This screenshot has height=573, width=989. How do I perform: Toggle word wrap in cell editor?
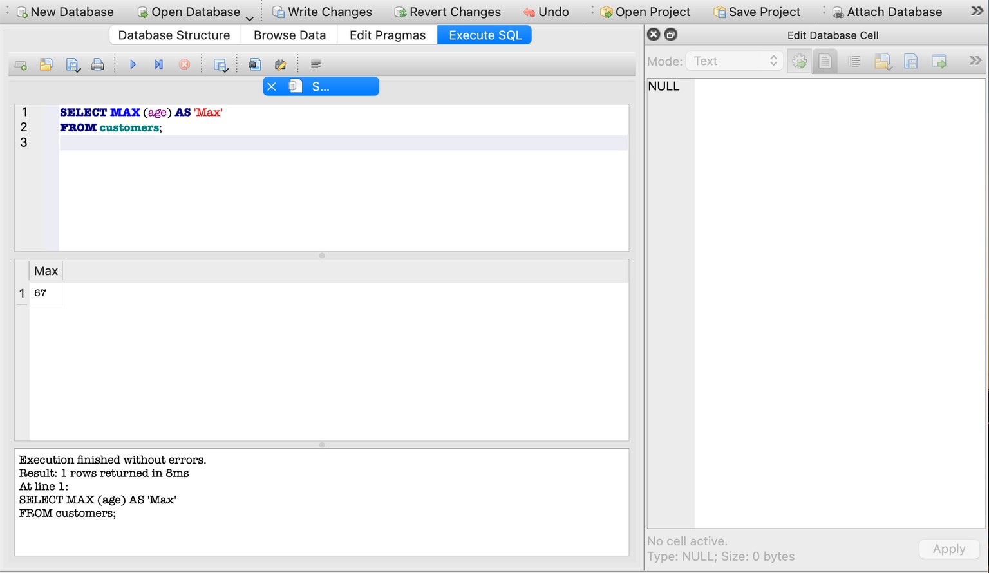pyautogui.click(x=825, y=61)
